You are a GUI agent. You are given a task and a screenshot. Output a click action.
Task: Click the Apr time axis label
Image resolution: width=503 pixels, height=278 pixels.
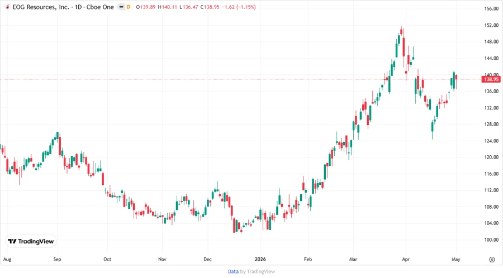tap(406, 260)
